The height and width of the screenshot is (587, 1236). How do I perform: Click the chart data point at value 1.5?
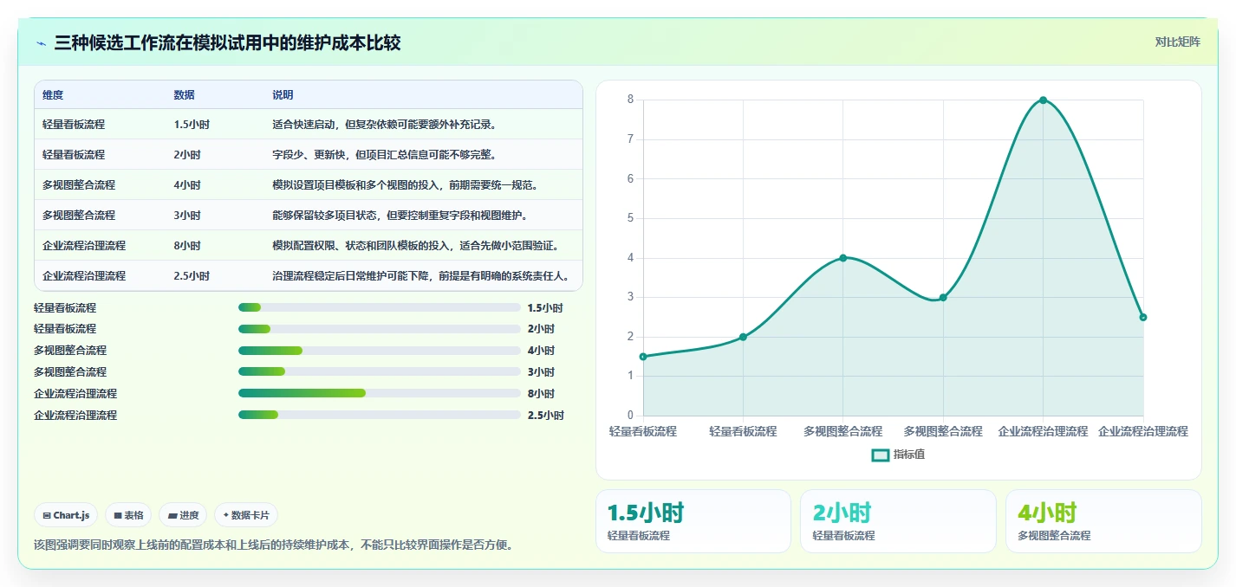coord(643,357)
